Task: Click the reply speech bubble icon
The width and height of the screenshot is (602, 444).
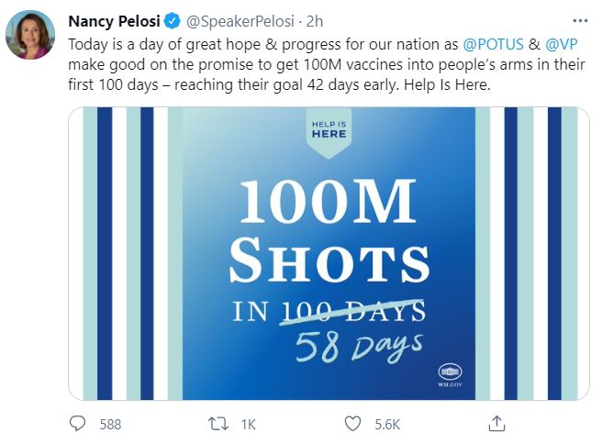Action: tap(79, 424)
